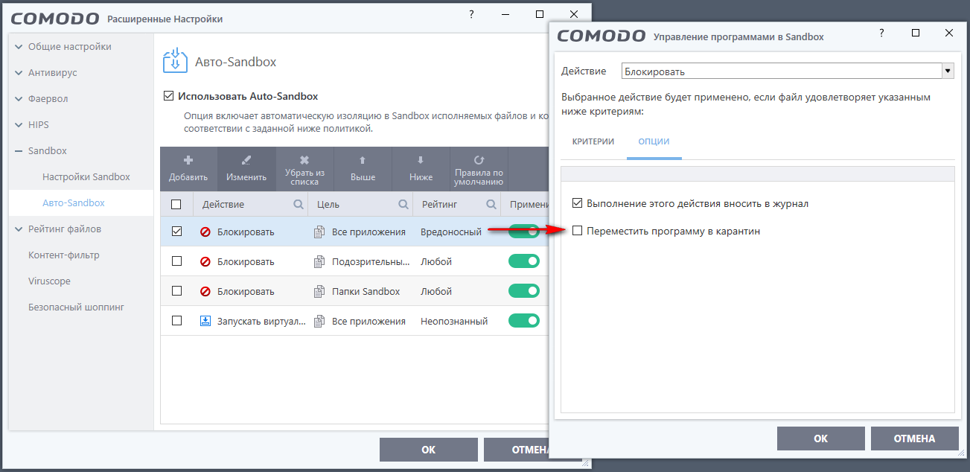
Task: Check the Папки Sandbox row checkbox
Action: click(176, 291)
